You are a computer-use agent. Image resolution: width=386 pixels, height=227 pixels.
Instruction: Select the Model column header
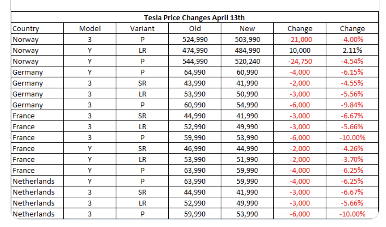click(90, 29)
